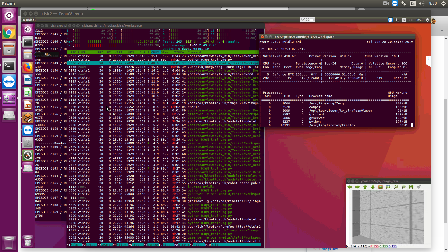Open the remote Trash icon
The width and height of the screenshot is (448, 252).
[x=28, y=241]
